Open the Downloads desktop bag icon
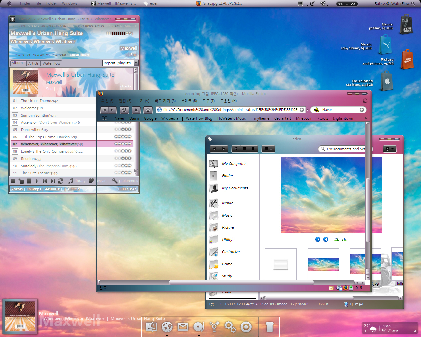Image resolution: width=421 pixels, height=337 pixels. click(387, 81)
